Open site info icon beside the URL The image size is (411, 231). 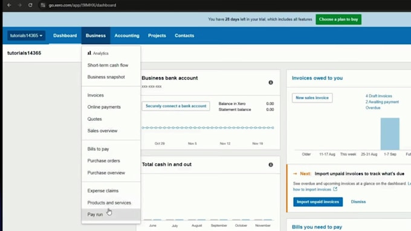point(43,5)
